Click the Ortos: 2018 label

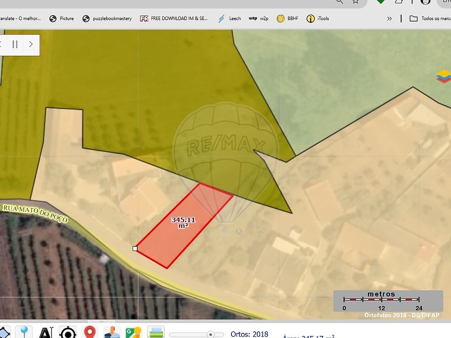coord(250,334)
